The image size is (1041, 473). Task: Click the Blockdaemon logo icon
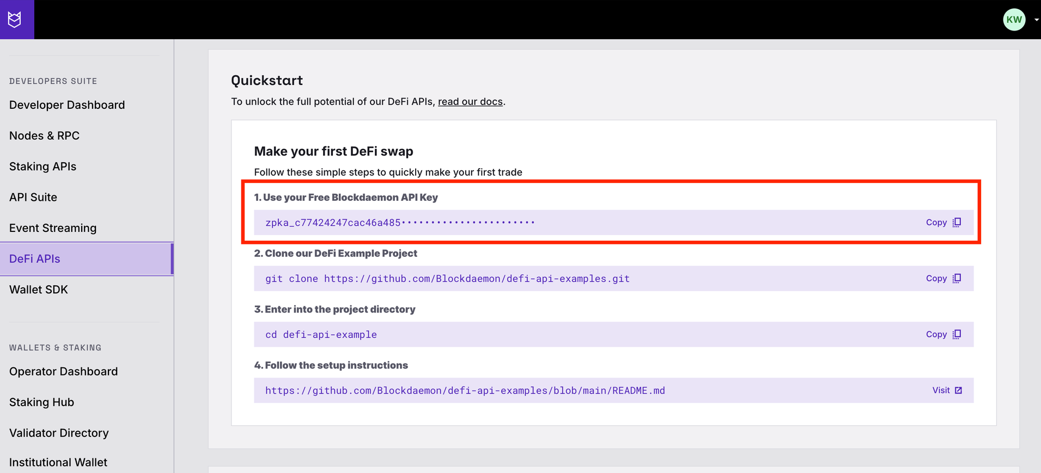(15, 20)
